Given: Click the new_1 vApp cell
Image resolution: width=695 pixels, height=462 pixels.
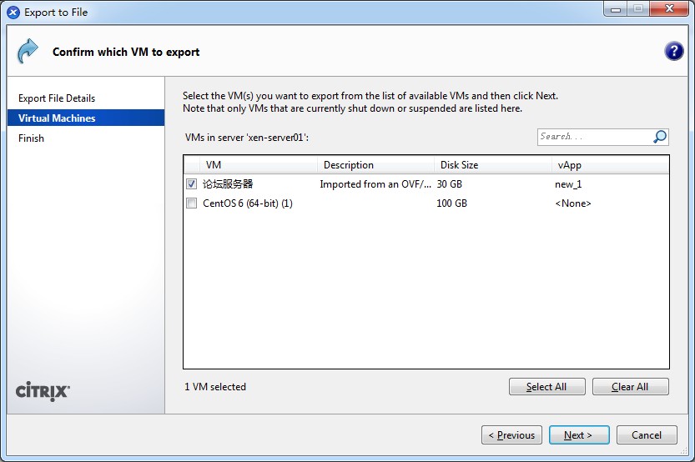Looking at the screenshot, I should (568, 184).
